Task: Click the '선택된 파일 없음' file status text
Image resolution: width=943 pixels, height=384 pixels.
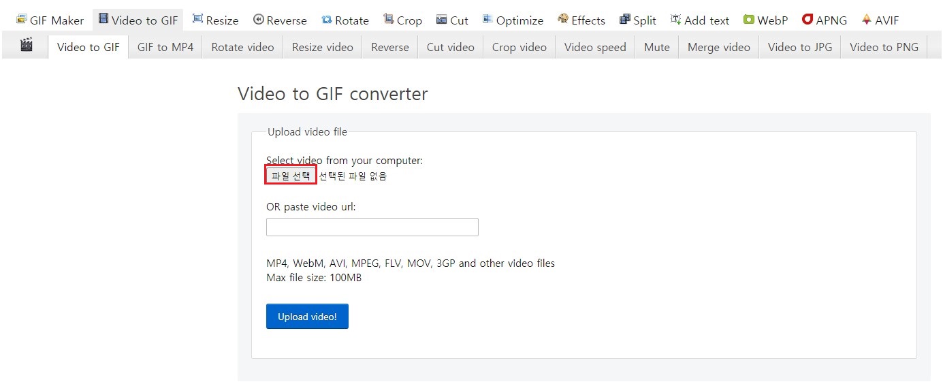Action: tap(353, 176)
